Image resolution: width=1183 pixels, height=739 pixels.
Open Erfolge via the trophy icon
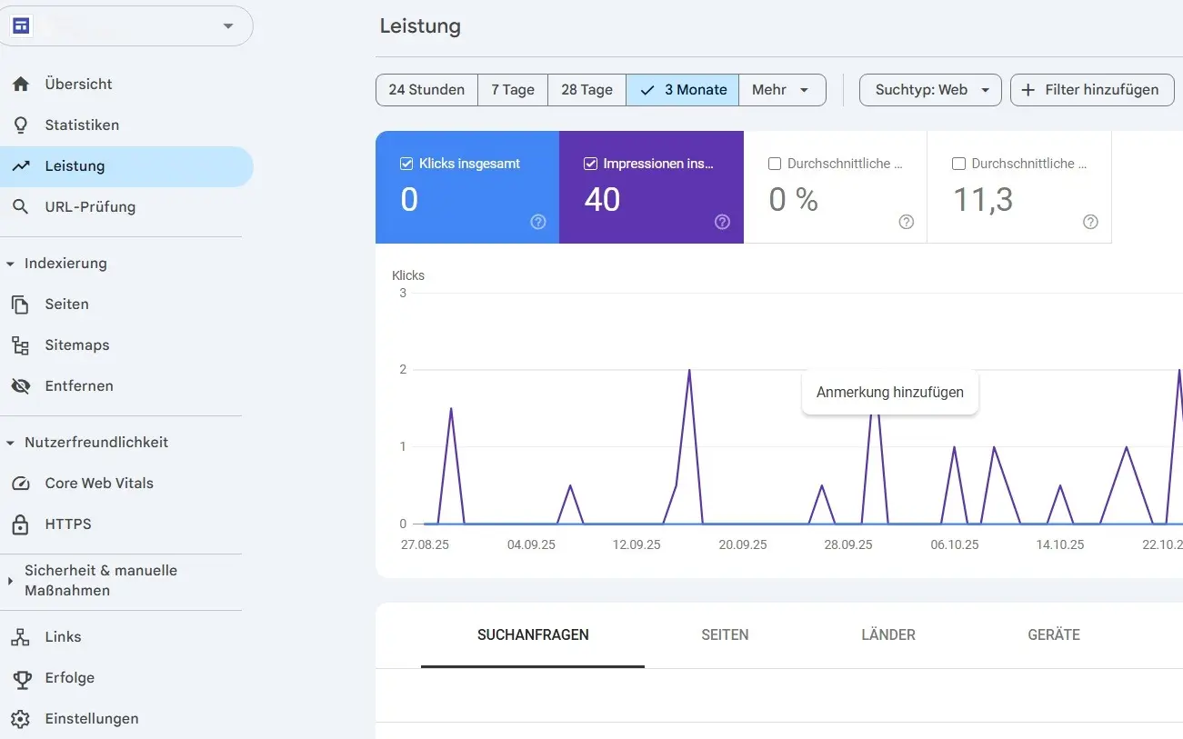[21, 678]
